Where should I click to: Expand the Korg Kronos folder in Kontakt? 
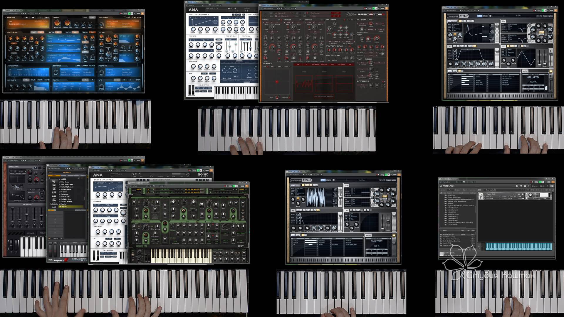point(444,195)
